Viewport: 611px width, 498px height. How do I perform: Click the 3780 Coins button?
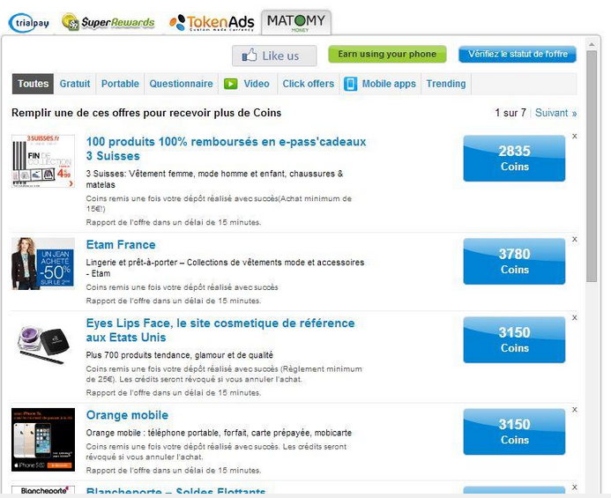coord(514,261)
